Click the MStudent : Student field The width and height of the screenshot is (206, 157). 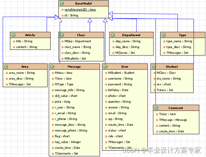click(121, 73)
